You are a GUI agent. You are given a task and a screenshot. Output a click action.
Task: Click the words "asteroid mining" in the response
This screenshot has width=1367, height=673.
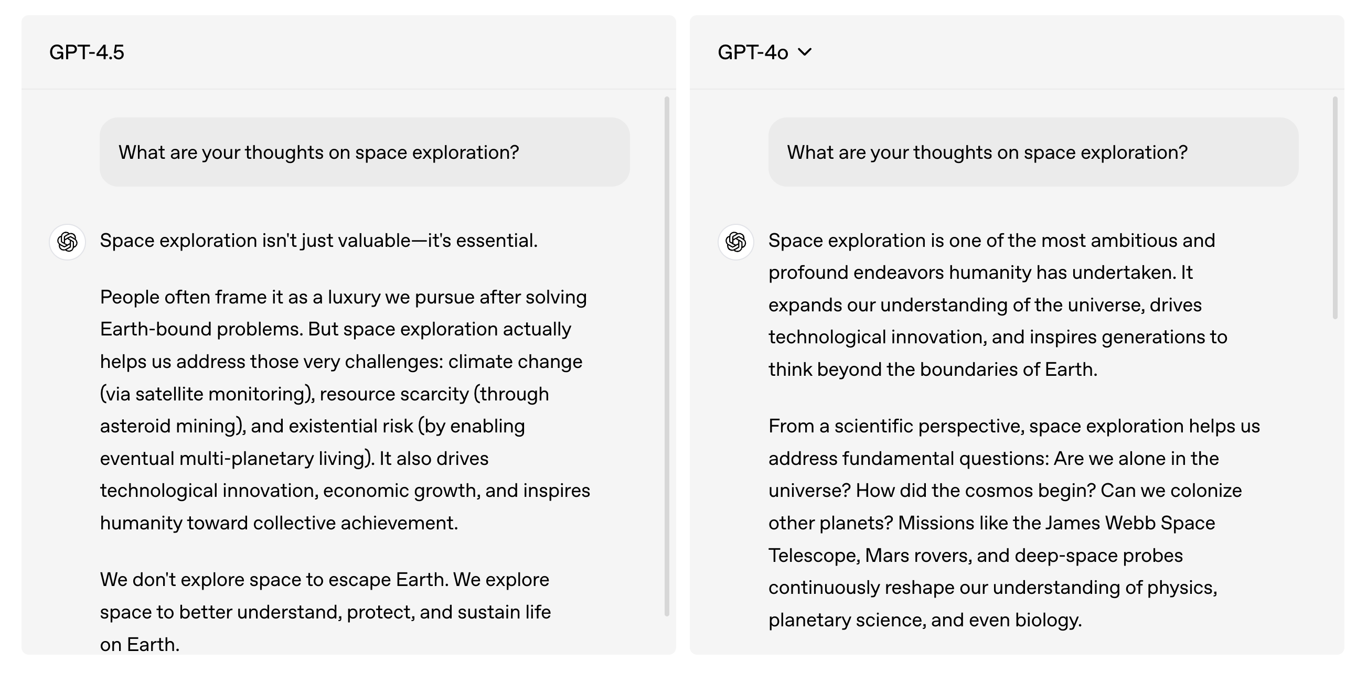(x=169, y=426)
